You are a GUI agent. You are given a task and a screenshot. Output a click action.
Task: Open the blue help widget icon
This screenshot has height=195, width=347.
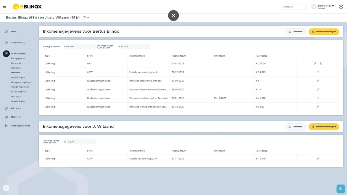pos(341,189)
